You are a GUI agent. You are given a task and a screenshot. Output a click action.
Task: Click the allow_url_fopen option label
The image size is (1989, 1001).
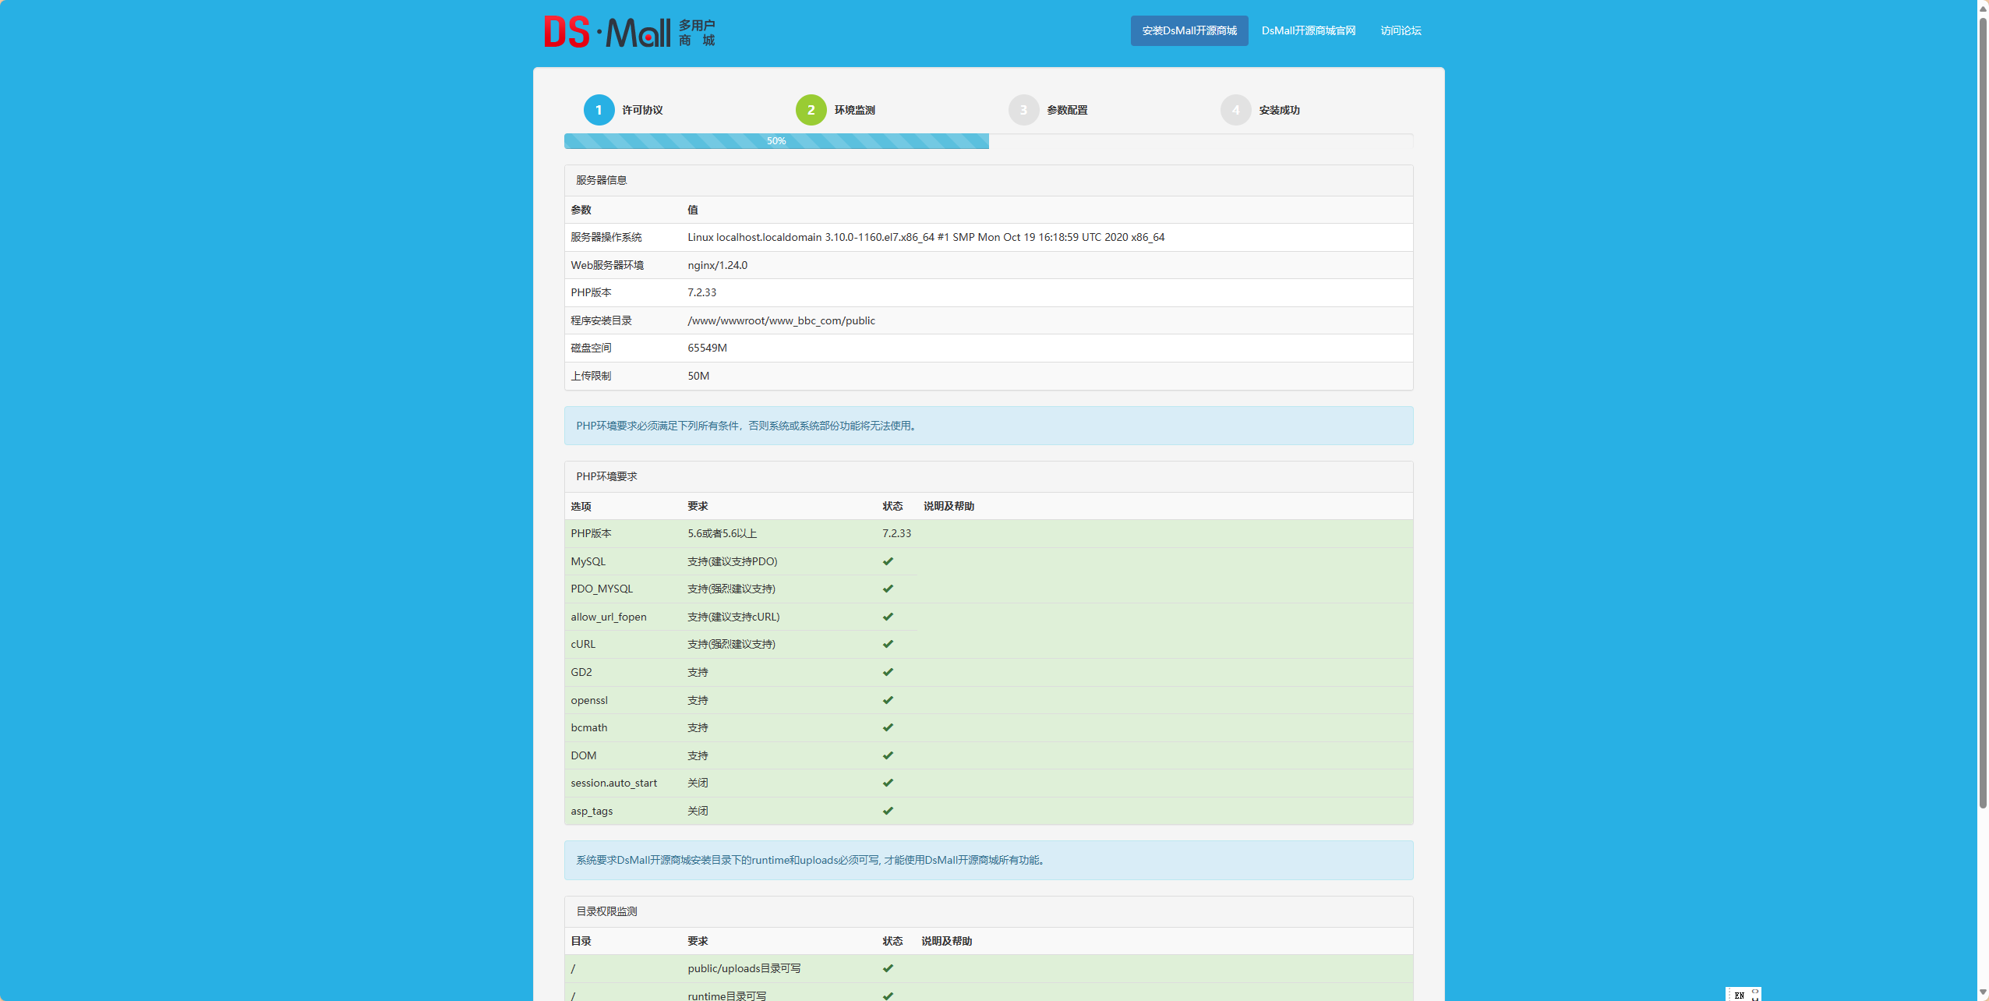click(608, 617)
